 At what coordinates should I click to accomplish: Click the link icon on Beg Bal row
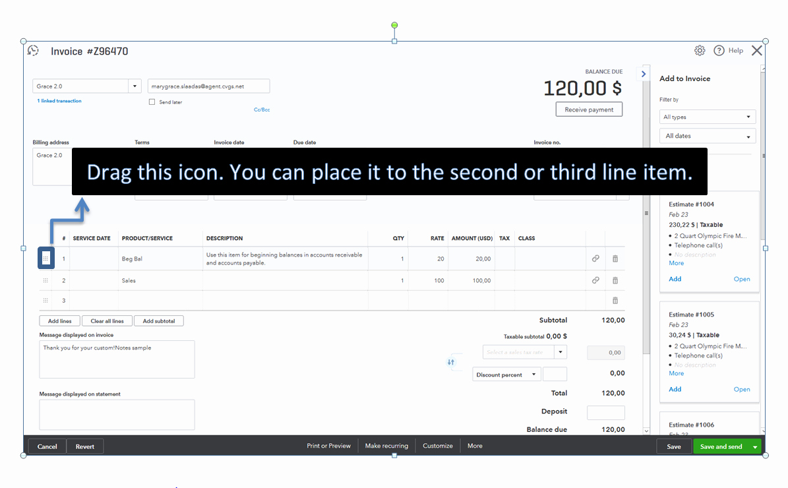pyautogui.click(x=595, y=259)
